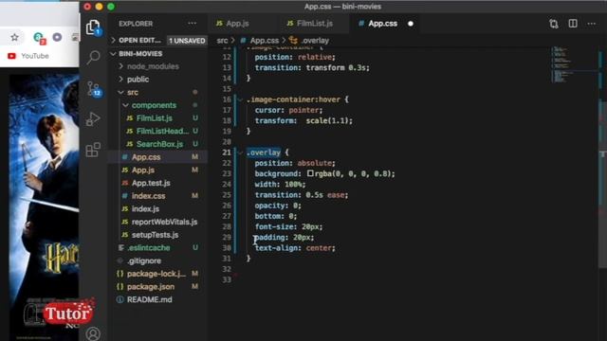Open editor more actions ellipsis menu
Viewport: 607px width, 341px height.
point(591,24)
